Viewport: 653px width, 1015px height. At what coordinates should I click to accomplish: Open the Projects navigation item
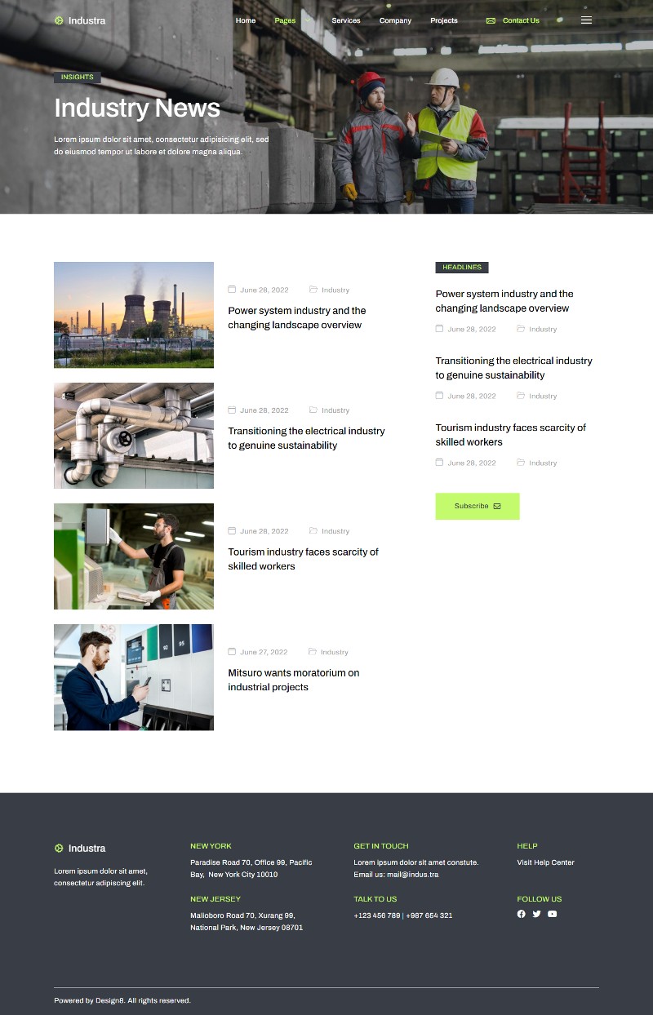[x=444, y=20]
